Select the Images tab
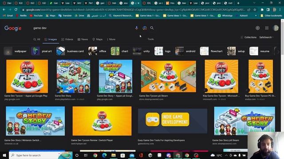 (51, 39)
